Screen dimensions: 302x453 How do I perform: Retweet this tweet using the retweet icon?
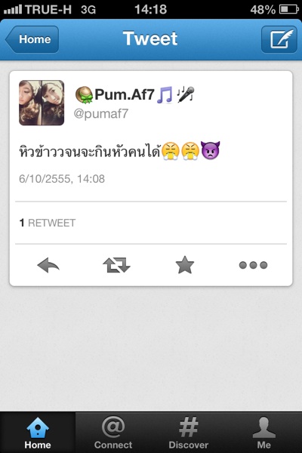[x=116, y=265]
